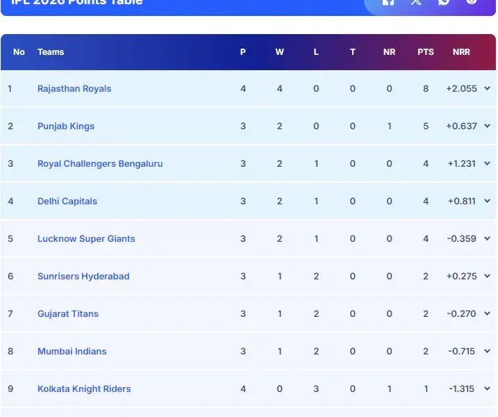Expand Kolkata Knight Riders row chevron
This screenshot has width=498, height=417.
[x=487, y=389]
